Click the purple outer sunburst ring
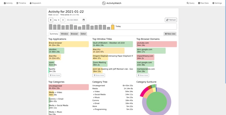 169,102
